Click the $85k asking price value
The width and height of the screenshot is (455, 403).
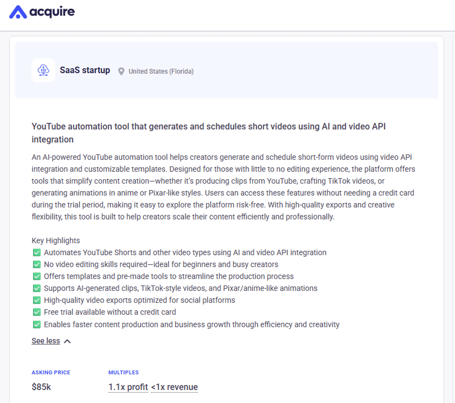[x=41, y=387]
